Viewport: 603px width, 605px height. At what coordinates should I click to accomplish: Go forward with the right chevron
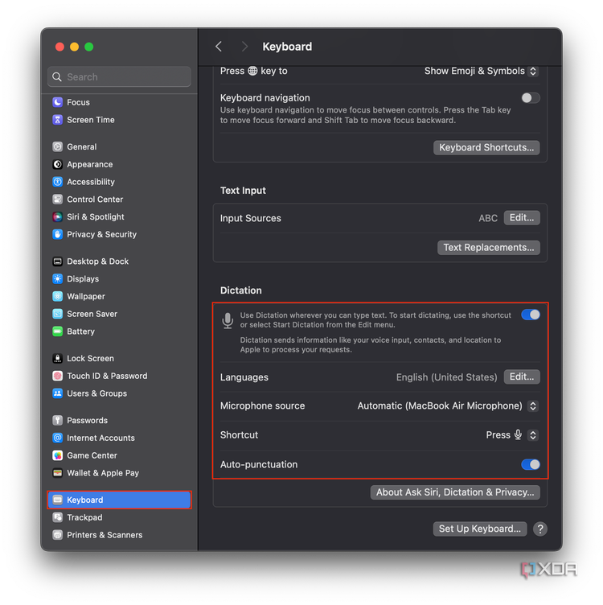click(x=244, y=47)
